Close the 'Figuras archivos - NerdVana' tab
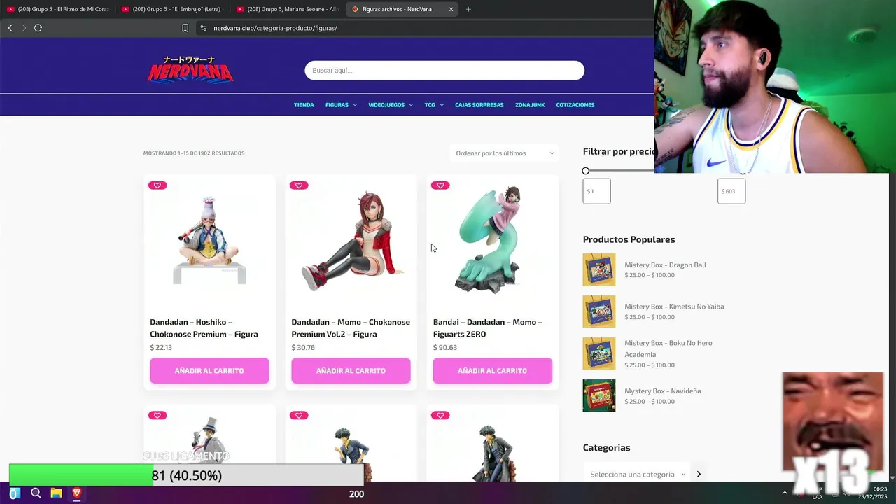Image resolution: width=896 pixels, height=504 pixels. (451, 9)
